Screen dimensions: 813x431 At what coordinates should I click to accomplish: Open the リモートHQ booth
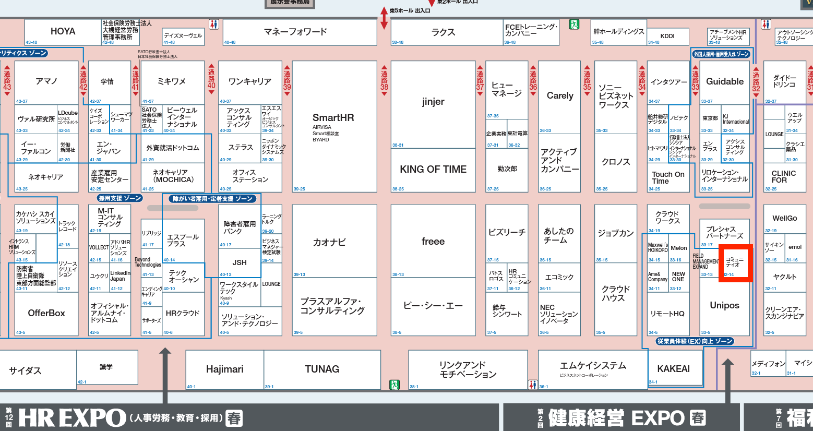coord(668,314)
